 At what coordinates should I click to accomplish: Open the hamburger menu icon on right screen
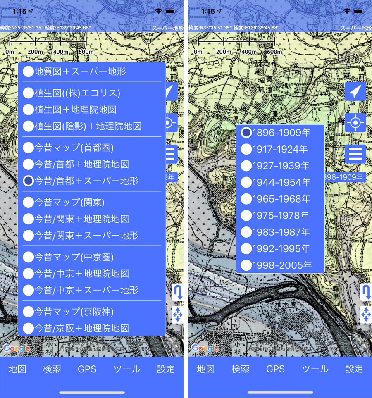[355, 154]
